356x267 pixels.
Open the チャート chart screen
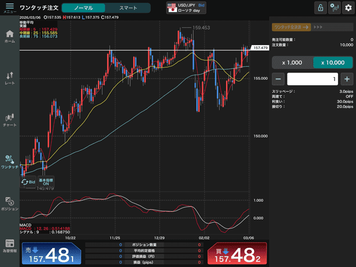[9, 119]
